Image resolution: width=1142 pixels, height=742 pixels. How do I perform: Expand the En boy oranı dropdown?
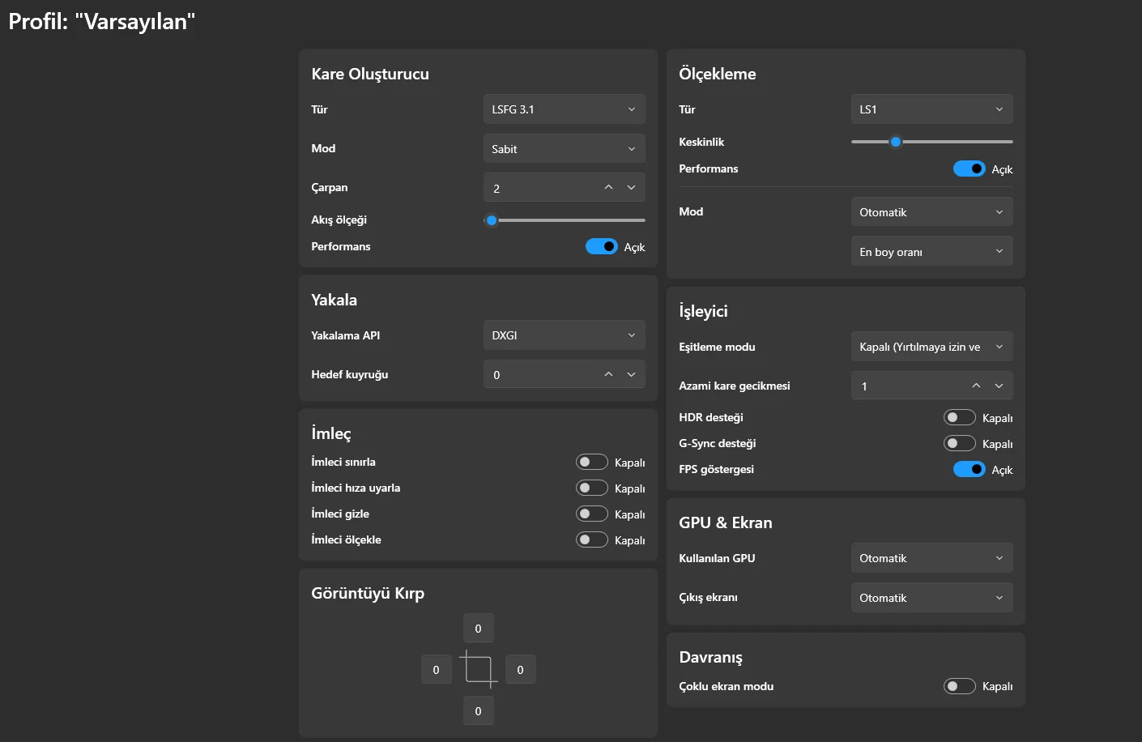931,252
